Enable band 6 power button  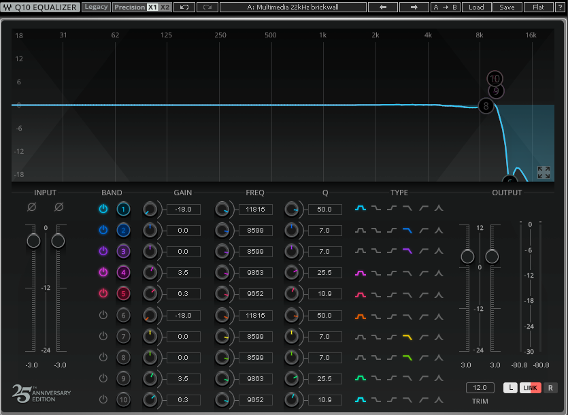[103, 314]
